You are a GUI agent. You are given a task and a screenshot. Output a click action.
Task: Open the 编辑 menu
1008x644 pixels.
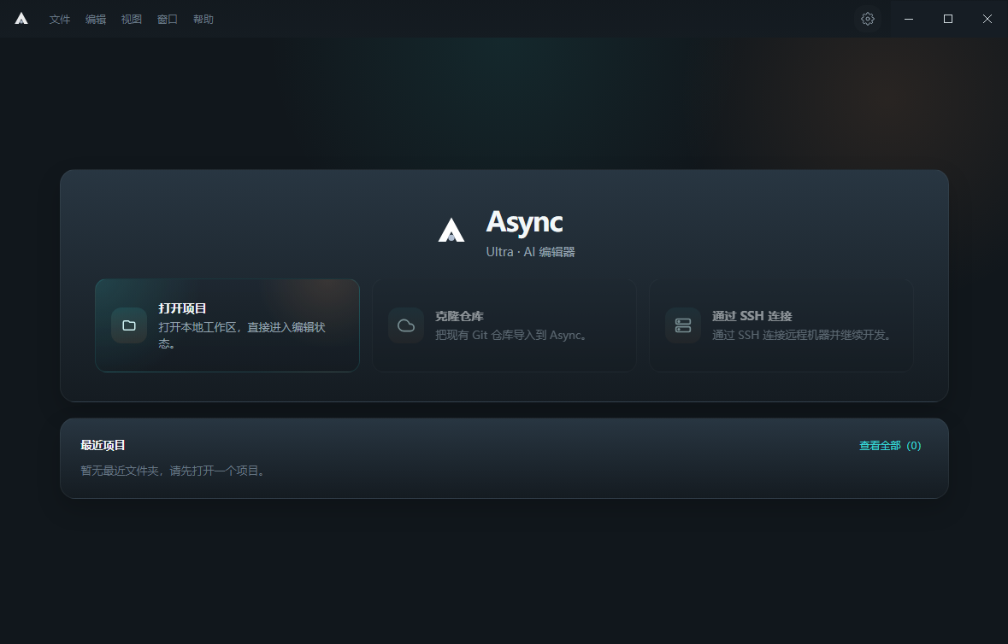point(95,19)
